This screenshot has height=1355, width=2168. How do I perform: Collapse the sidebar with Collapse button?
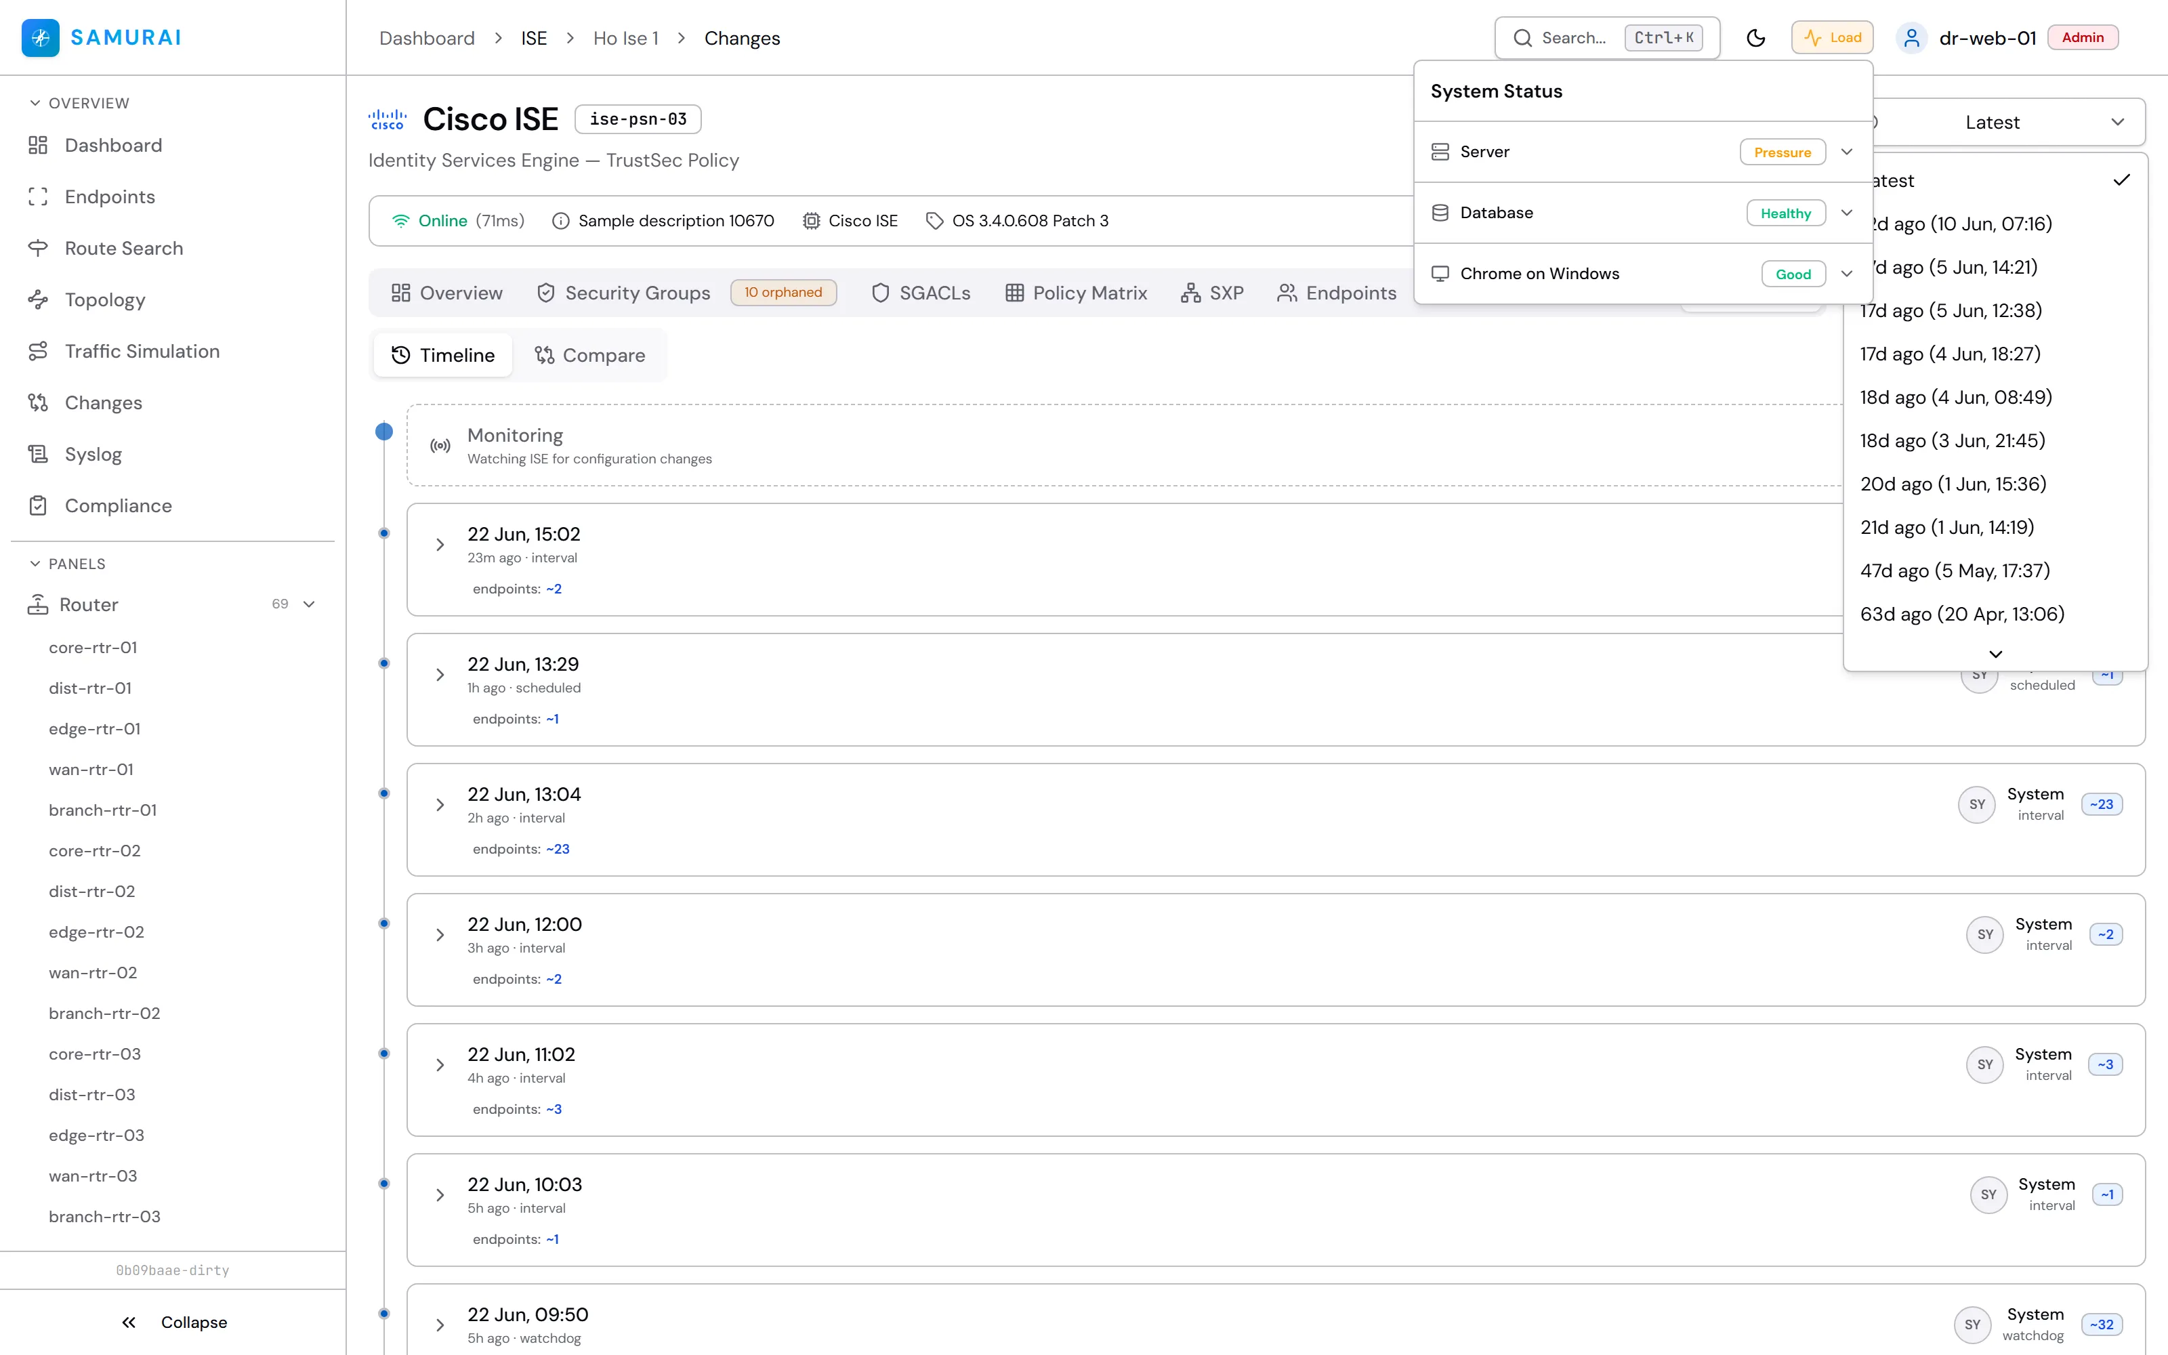[x=173, y=1322]
